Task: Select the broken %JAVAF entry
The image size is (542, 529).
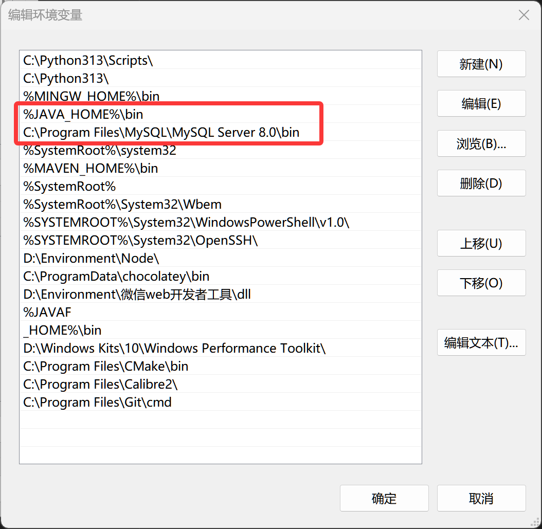Action: 221,312
